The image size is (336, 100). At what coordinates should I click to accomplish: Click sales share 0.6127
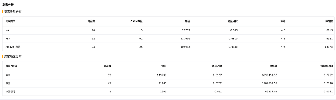[217, 75]
